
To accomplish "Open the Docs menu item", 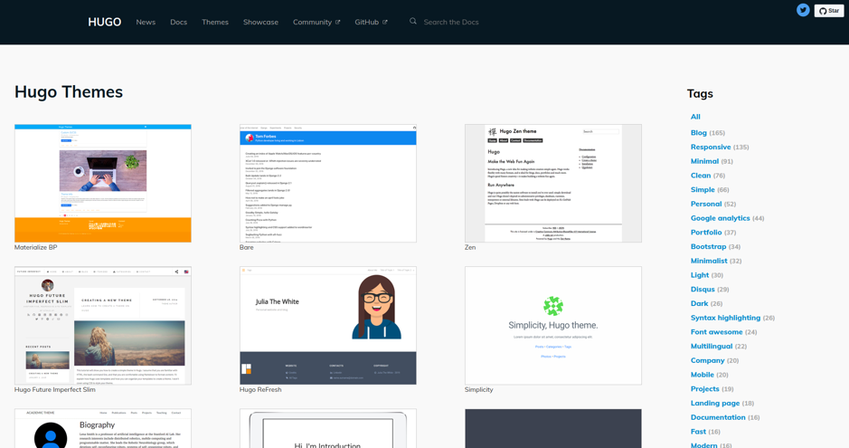I will click(179, 23).
